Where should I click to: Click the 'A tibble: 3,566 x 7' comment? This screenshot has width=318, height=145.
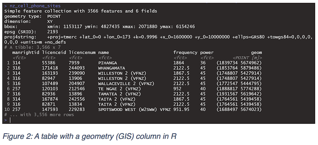[32, 47]
